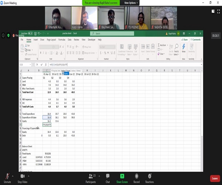Toggle Italic formatting
222x185 pixels.
click(43, 53)
